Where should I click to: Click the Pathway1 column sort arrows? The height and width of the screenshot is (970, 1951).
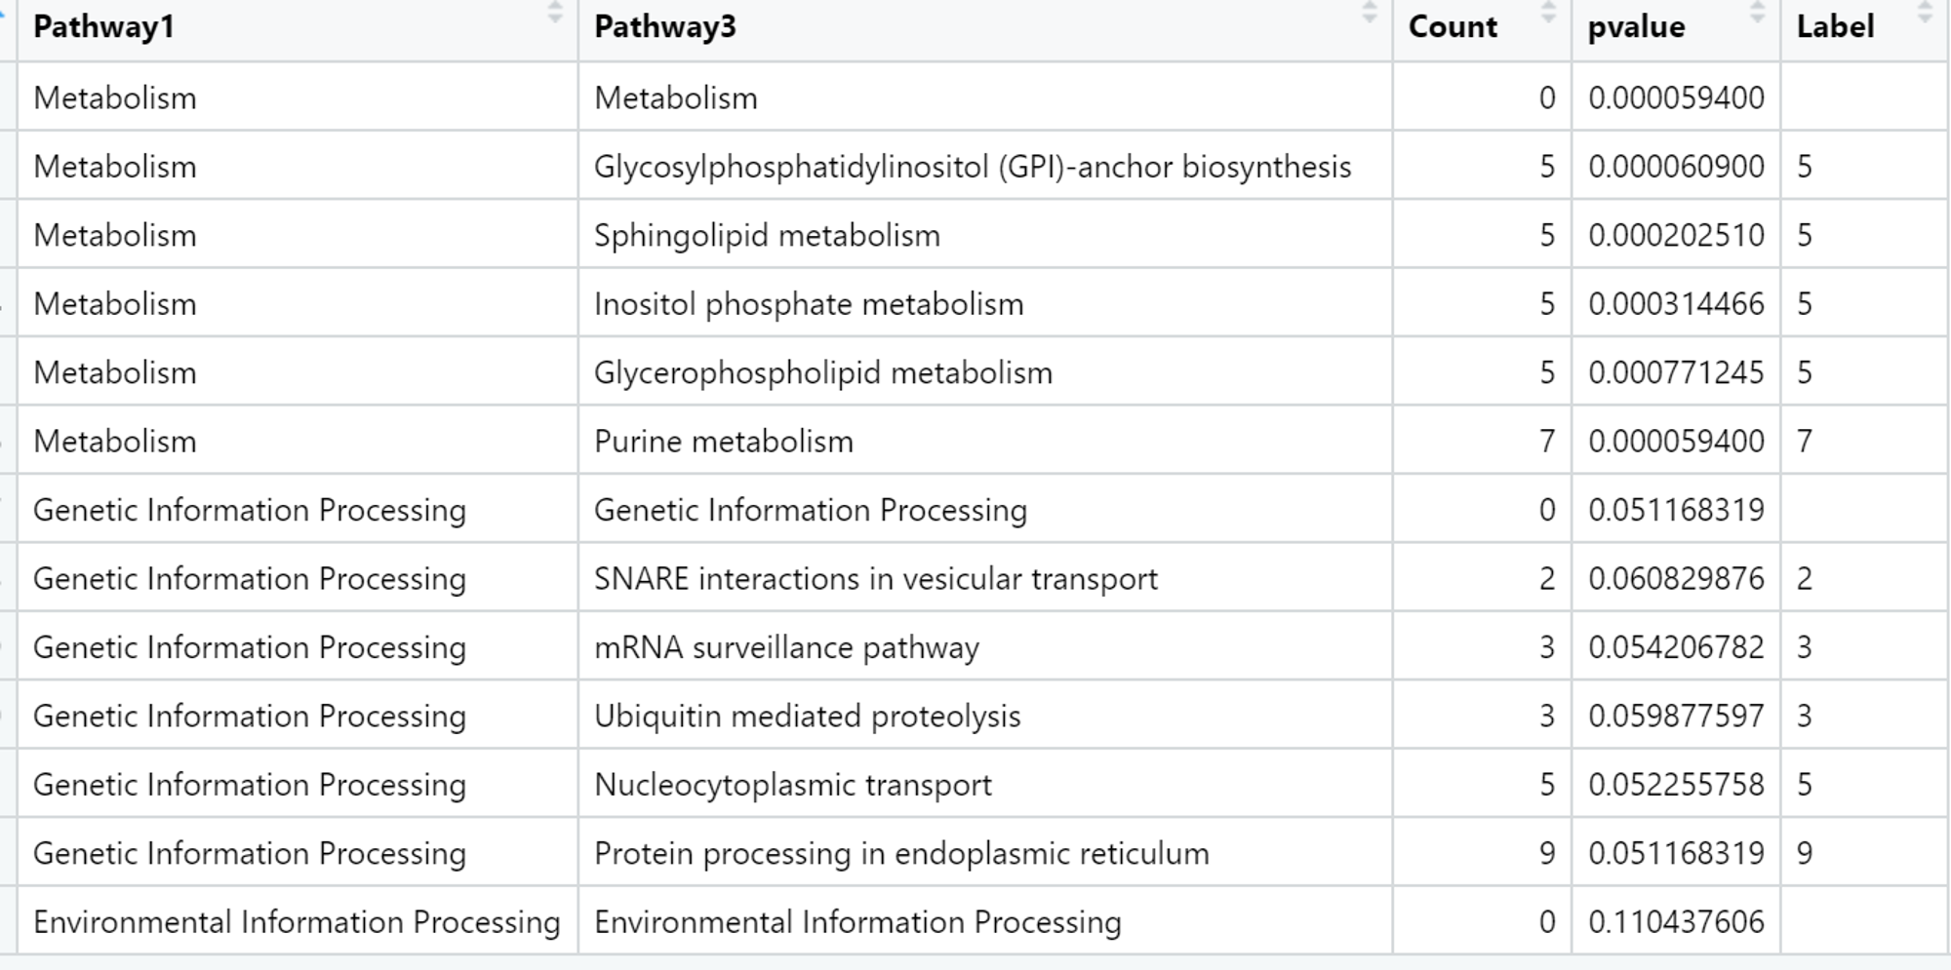pos(555,13)
